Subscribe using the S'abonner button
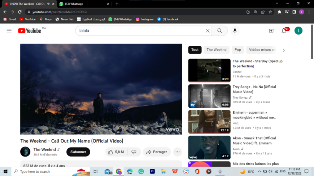 78,152
